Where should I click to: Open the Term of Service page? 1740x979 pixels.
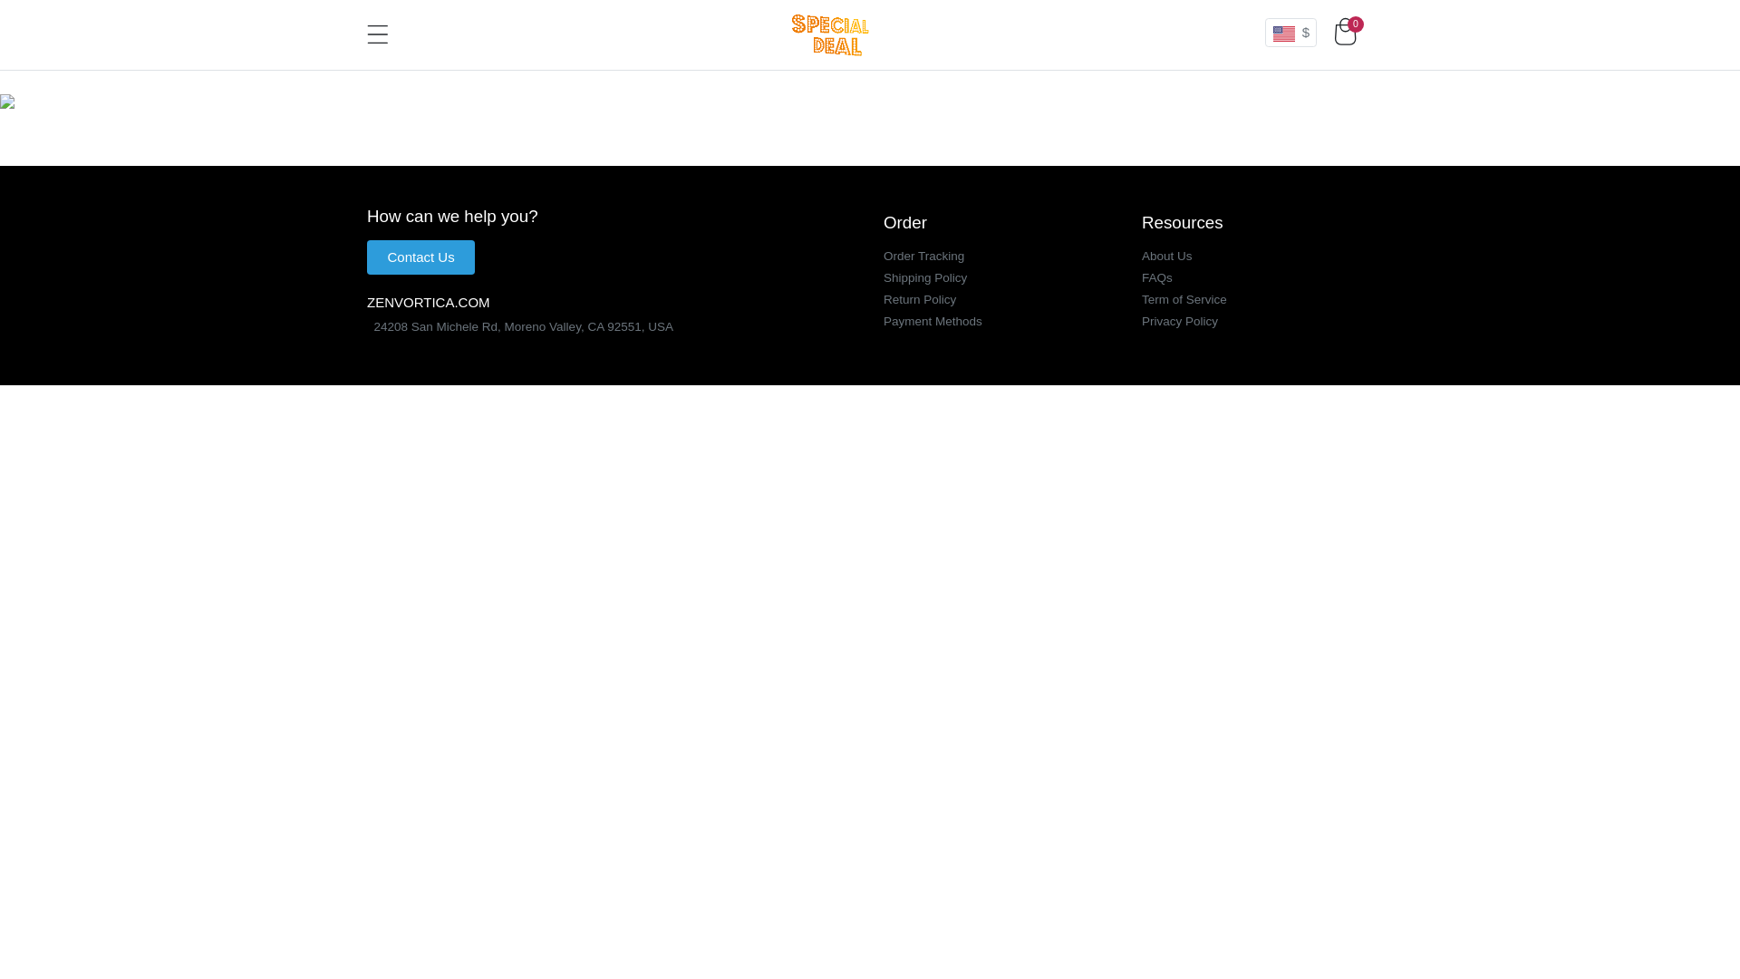[1184, 300]
